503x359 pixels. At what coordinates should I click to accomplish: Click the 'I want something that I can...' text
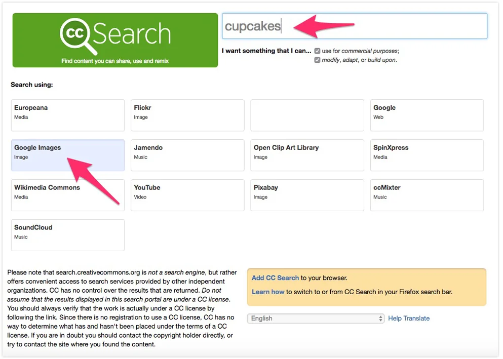tap(266, 51)
